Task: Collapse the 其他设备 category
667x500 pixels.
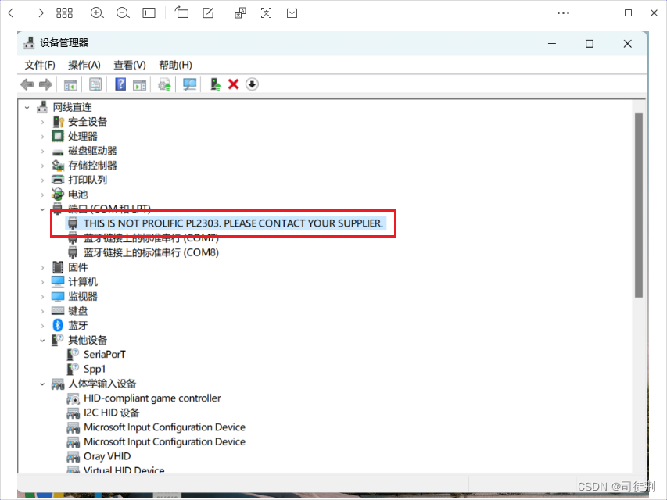Action: tap(42, 340)
